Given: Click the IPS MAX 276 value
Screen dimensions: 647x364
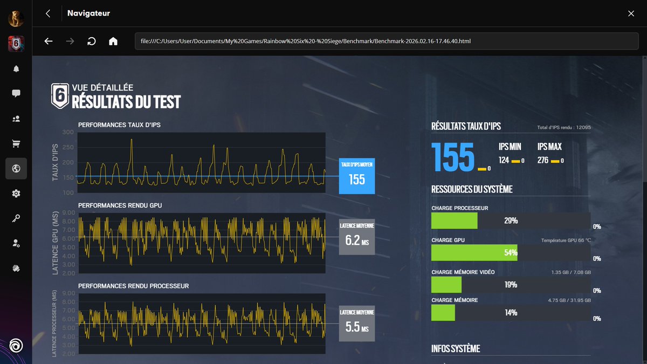Looking at the screenshot, I should (x=543, y=160).
